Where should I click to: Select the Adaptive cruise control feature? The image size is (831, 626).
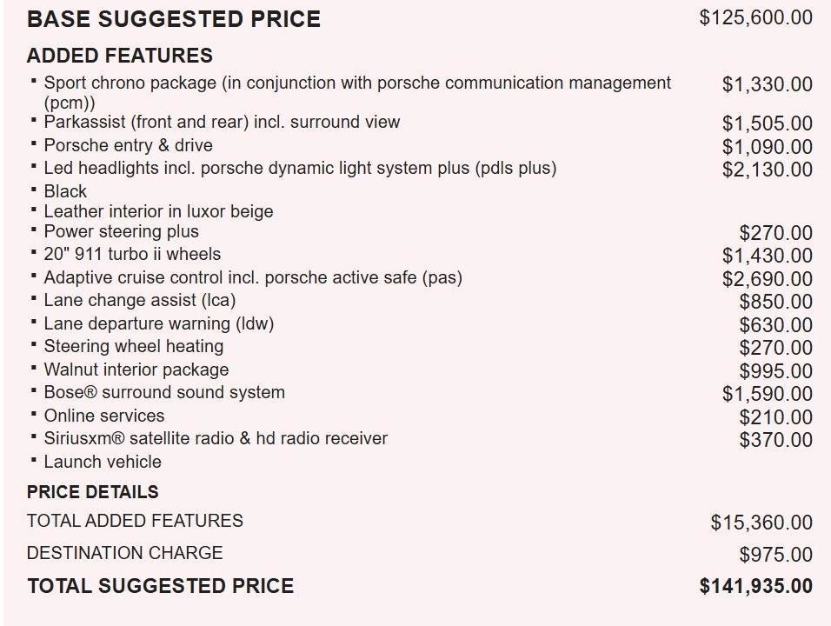(x=253, y=277)
